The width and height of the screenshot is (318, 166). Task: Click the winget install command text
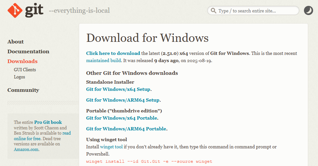pyautogui.click(x=149, y=161)
